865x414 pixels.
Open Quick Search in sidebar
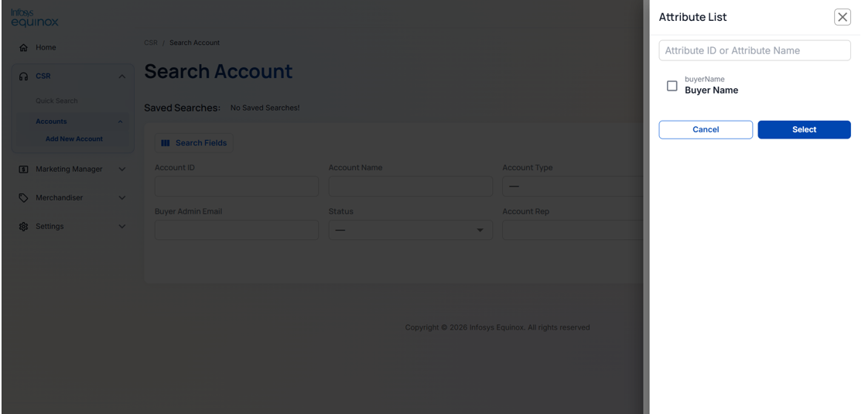[x=56, y=101]
